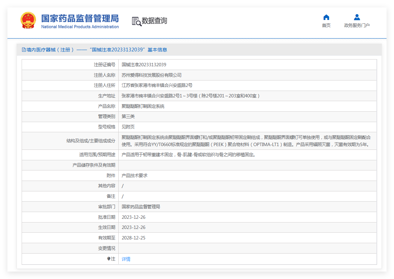Open the 数据查询 search icon

(x=136, y=21)
